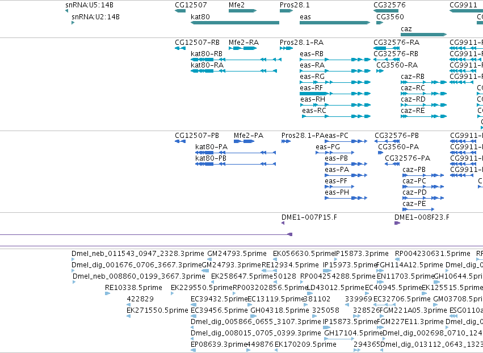Click the eas-PA protein feature

[x=346, y=175]
